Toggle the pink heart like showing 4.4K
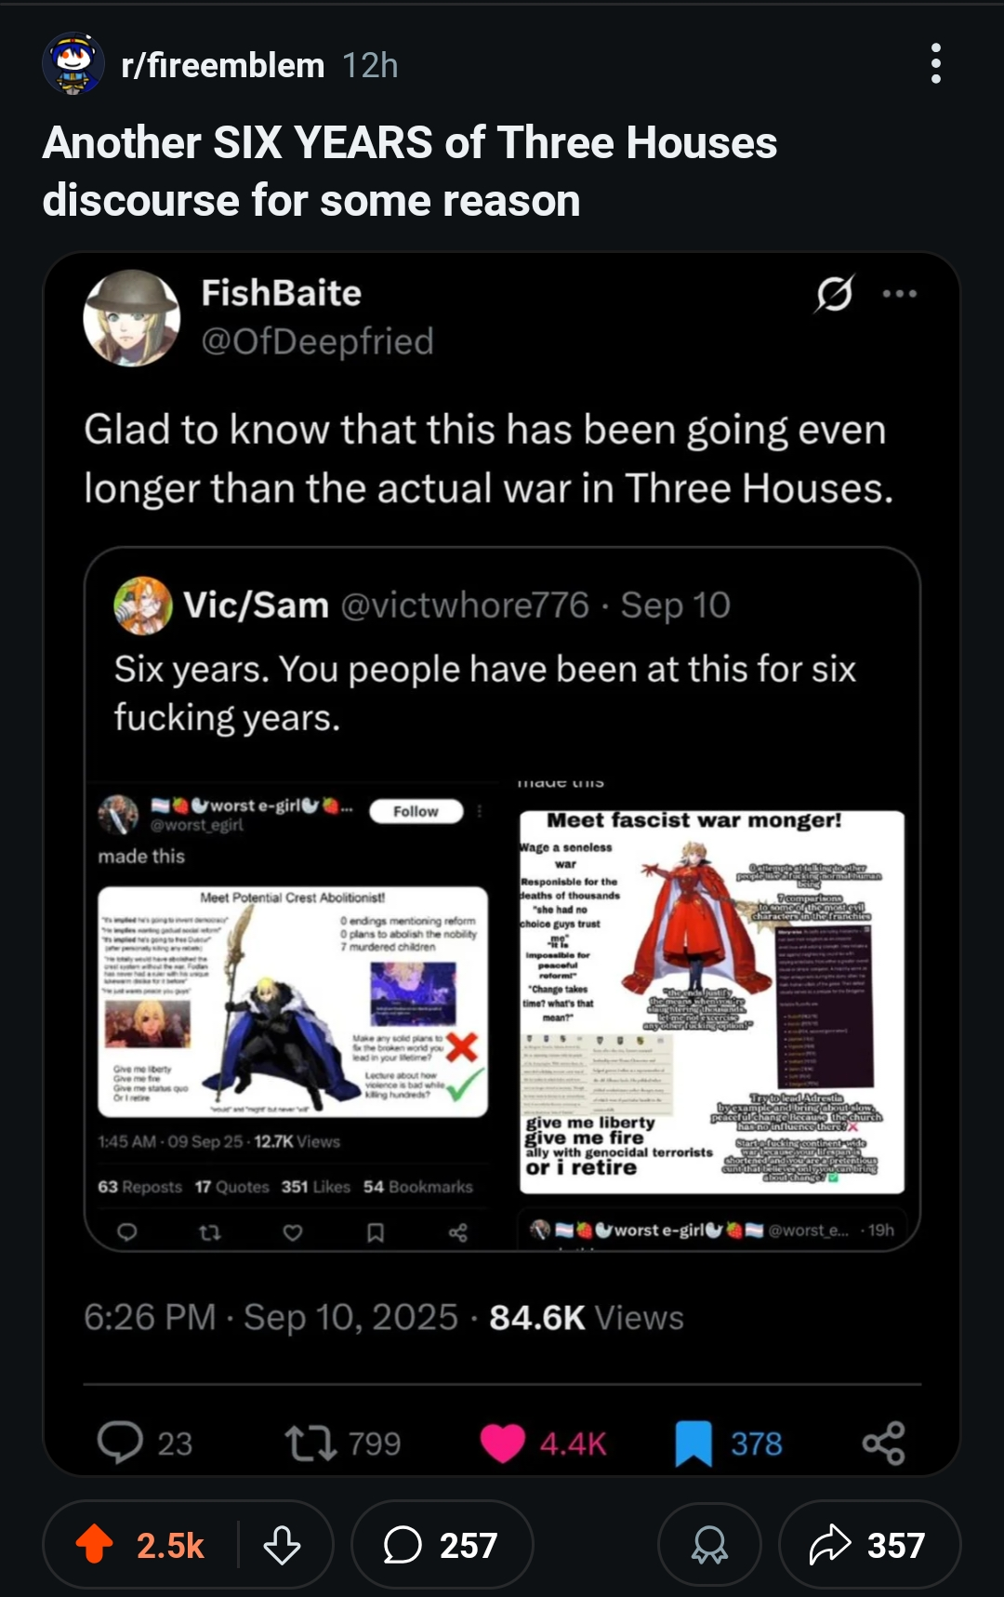The width and height of the screenshot is (1004, 1597). click(503, 1444)
